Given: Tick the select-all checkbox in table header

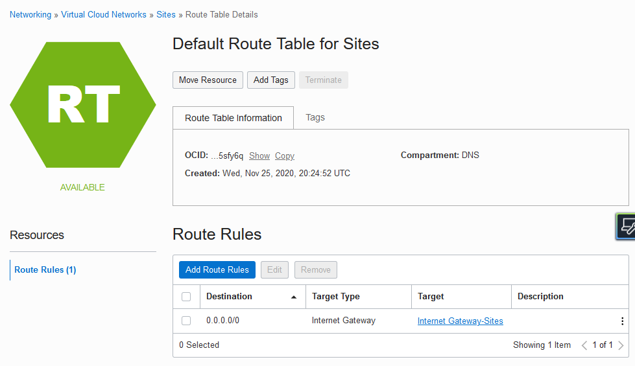Looking at the screenshot, I should (186, 297).
